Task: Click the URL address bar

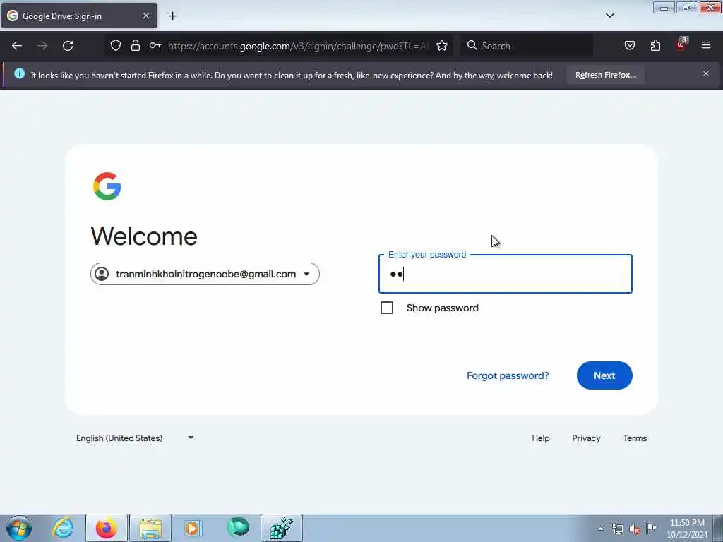Action: [x=298, y=46]
